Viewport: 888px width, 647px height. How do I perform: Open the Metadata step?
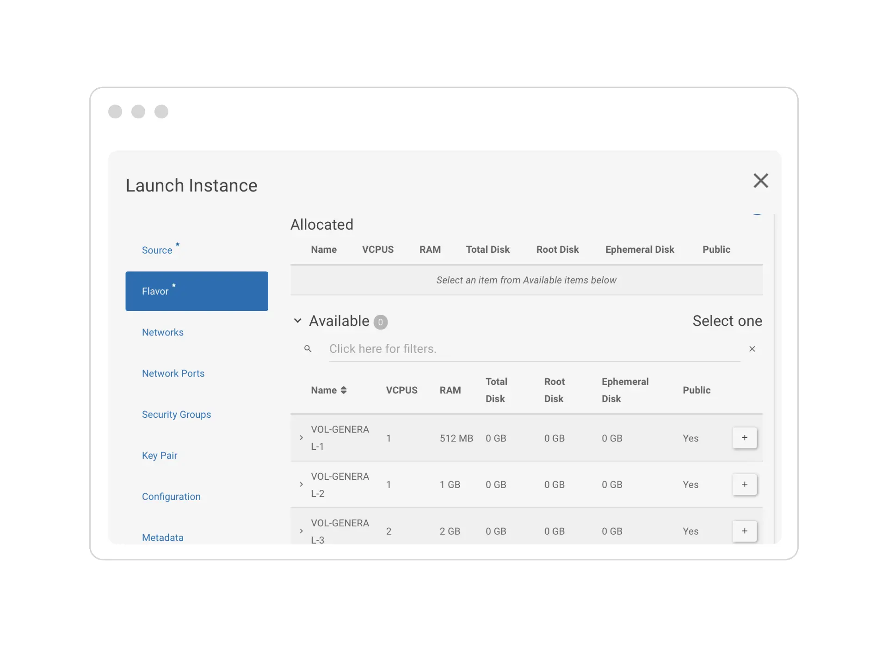[163, 537]
